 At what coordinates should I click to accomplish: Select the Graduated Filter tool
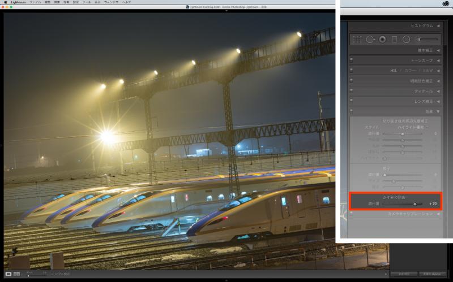click(x=394, y=40)
